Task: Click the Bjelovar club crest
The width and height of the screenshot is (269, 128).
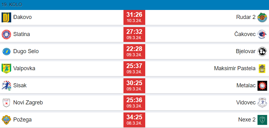Action: tap(262, 51)
